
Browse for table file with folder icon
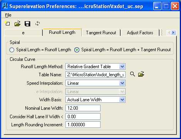coord(141,74)
